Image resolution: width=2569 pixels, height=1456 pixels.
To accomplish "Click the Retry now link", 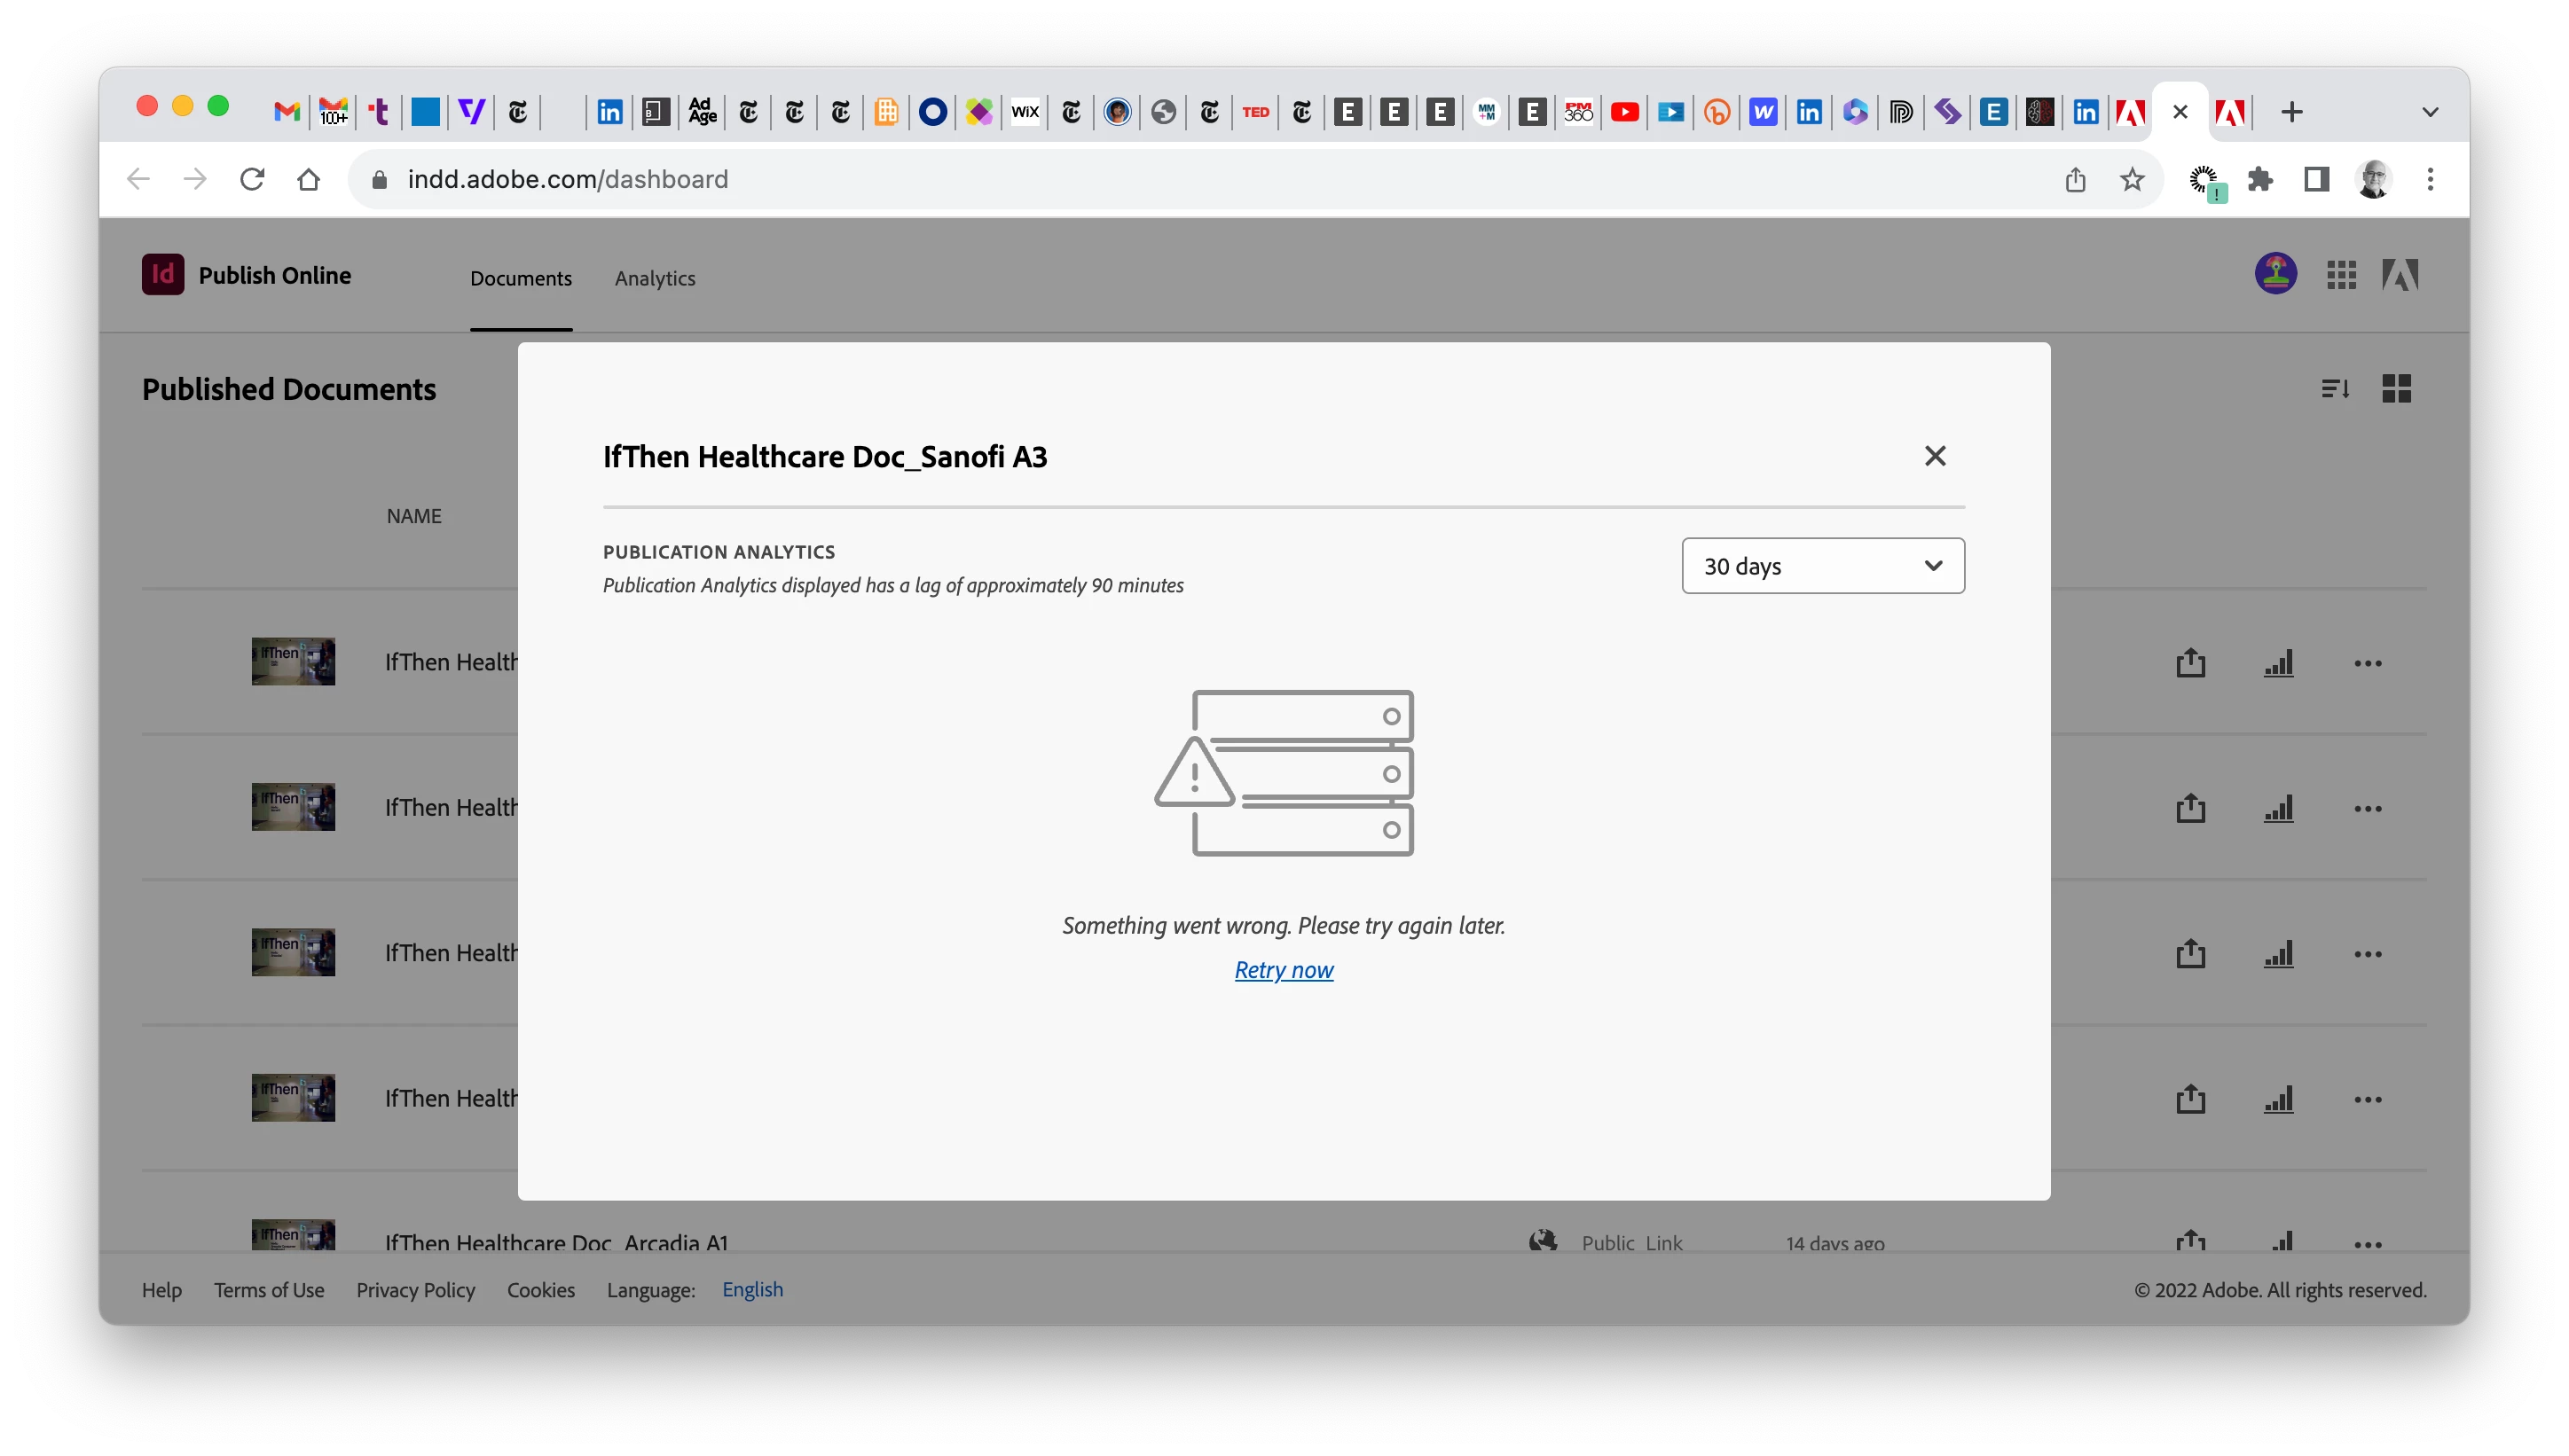I will pyautogui.click(x=1284, y=970).
